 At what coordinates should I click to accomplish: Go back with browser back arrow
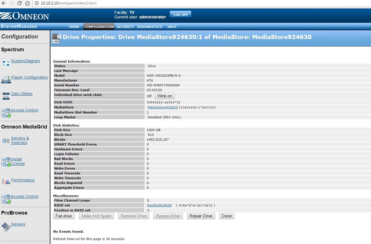pyautogui.click(x=4, y=3)
